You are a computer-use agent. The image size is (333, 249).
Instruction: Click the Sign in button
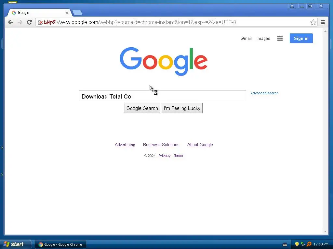[301, 38]
